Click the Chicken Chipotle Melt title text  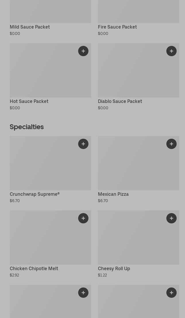[x=34, y=269]
